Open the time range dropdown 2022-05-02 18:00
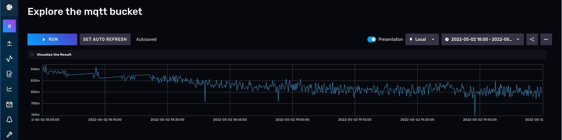562x140 pixels. pyautogui.click(x=483, y=39)
